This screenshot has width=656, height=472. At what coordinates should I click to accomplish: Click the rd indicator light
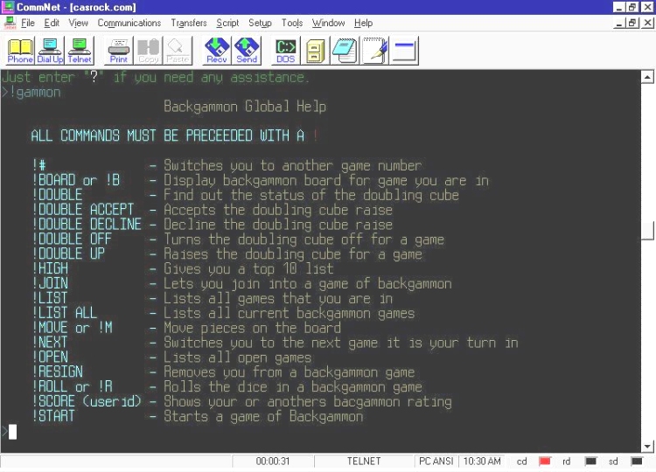[590, 462]
